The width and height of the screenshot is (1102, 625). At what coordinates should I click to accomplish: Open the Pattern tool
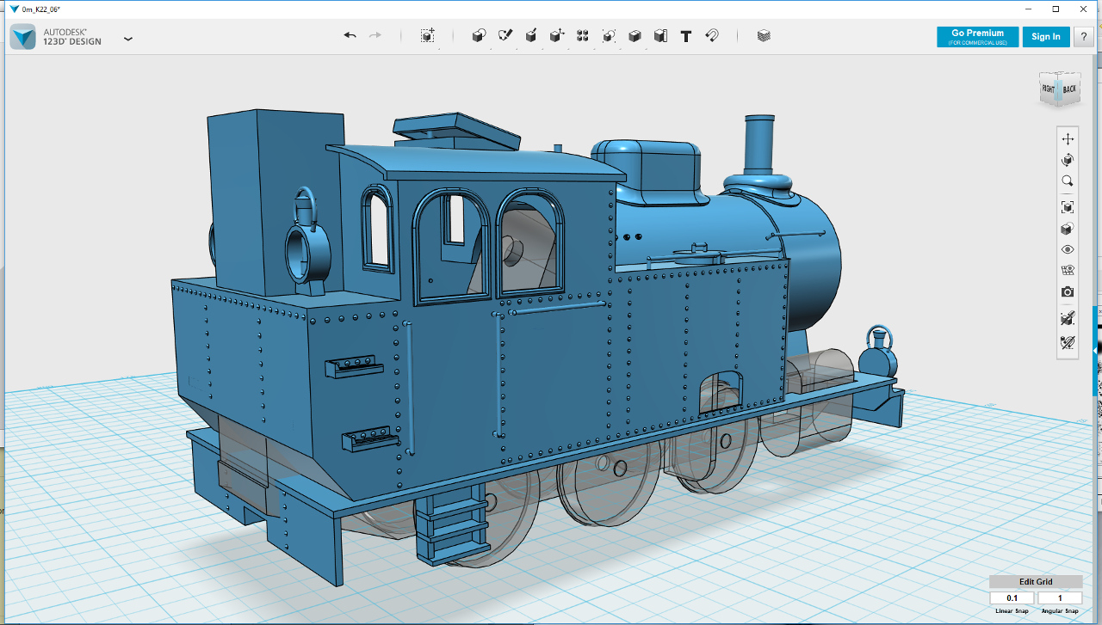(583, 35)
